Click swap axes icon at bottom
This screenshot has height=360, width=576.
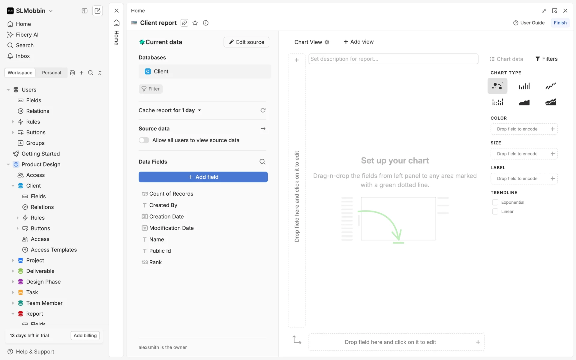click(x=297, y=340)
